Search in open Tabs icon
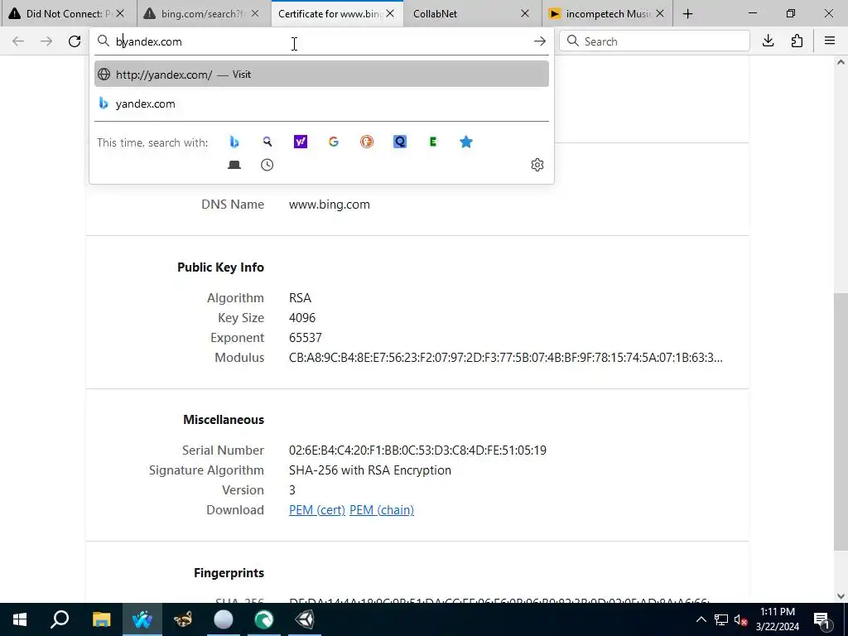 point(234,165)
